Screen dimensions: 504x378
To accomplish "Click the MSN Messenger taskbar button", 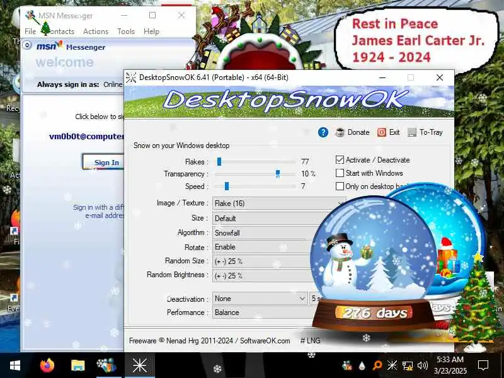I will [106, 365].
